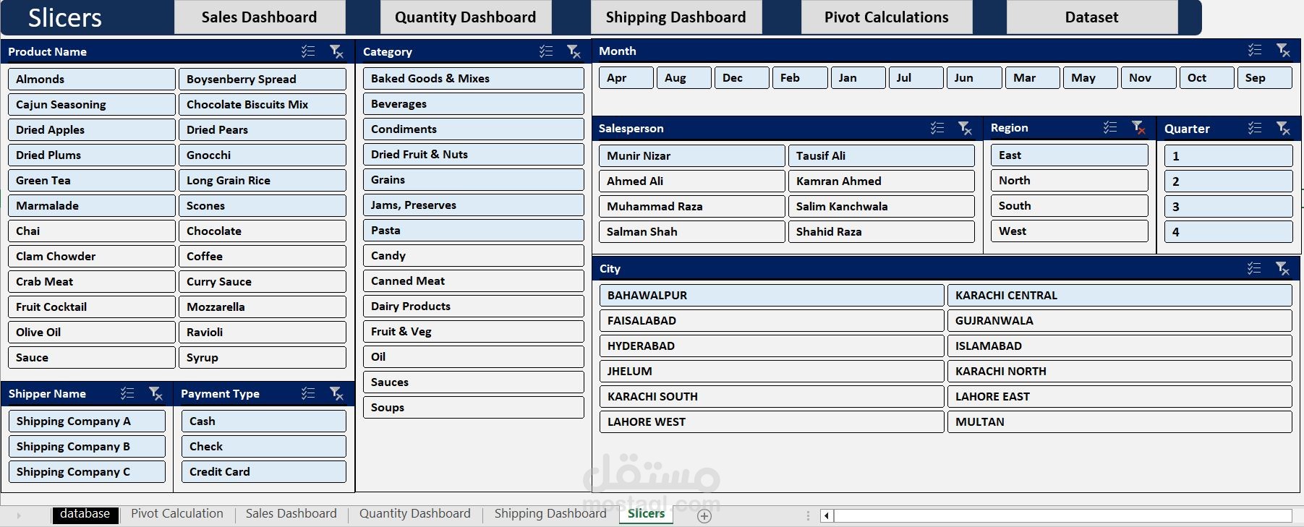
Task: Filter by ISLAMABAD city
Action: 1120,346
